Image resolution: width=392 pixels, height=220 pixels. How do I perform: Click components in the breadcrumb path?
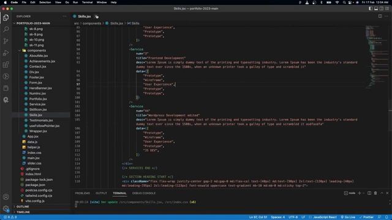pyautogui.click(x=92, y=23)
